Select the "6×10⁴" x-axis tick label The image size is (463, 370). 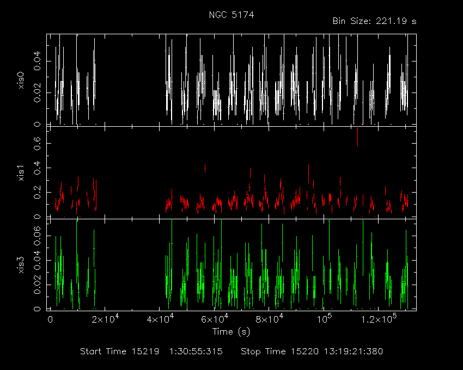click(x=215, y=319)
